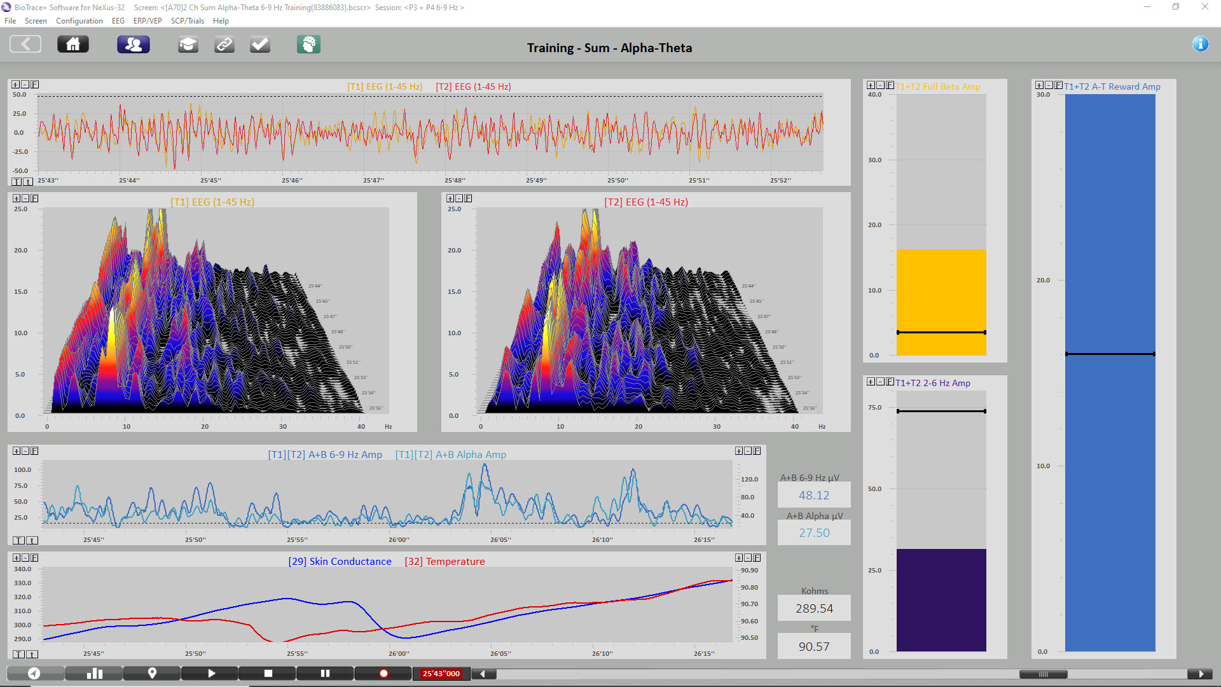Click plus on A-T Reward Amp graph

(1039, 85)
